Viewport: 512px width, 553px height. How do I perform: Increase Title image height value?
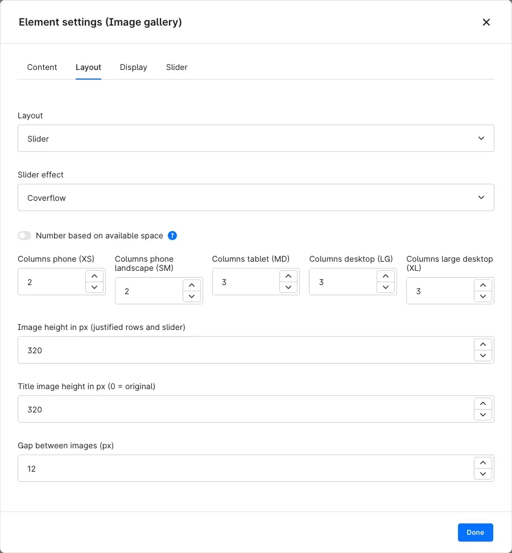[x=483, y=404]
